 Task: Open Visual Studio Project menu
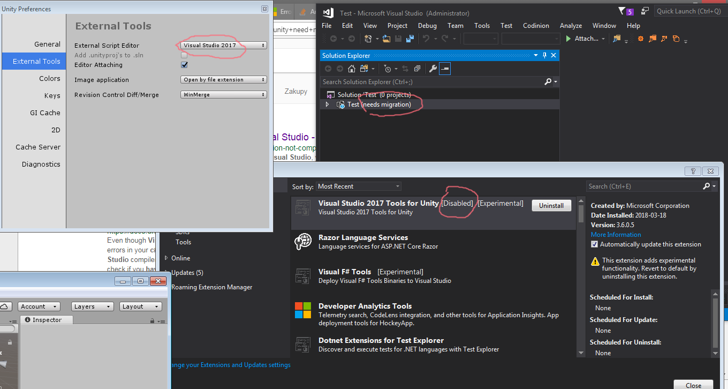point(397,25)
